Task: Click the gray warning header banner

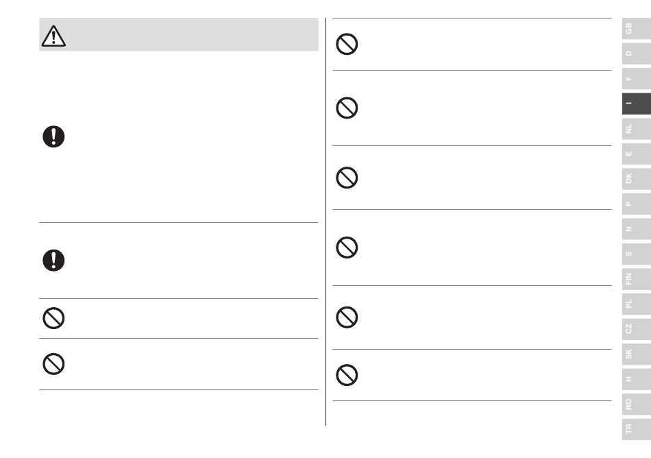Action: coord(179,34)
